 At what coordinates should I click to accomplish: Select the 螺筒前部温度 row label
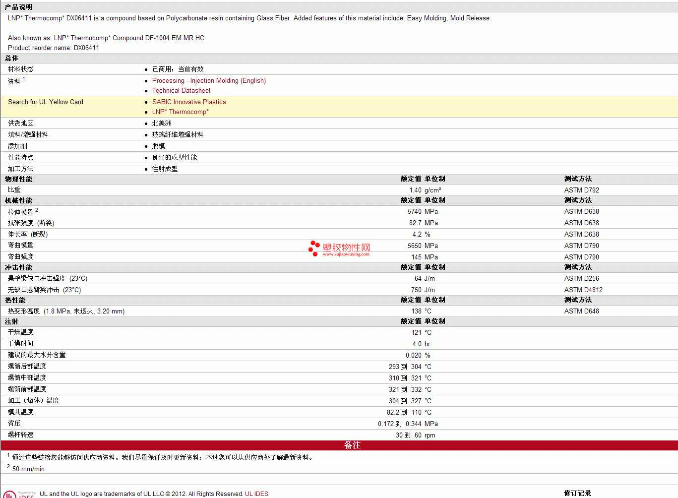[27, 389]
